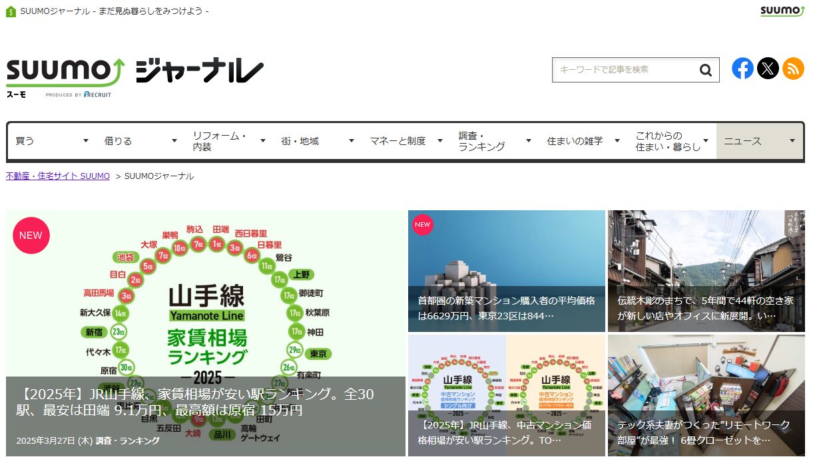Click the green house icon in top bar

[x=11, y=11]
